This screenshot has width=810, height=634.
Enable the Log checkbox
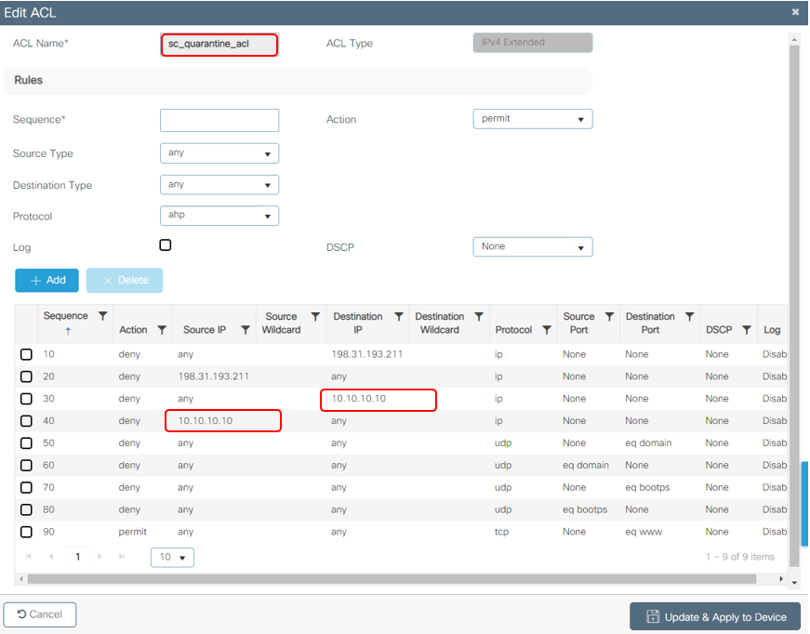166,245
